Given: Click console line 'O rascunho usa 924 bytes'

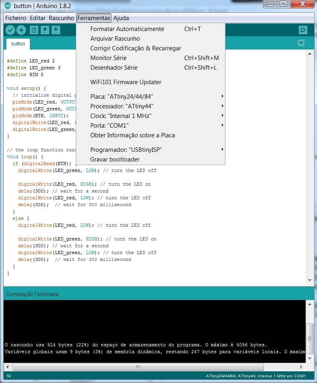Looking at the screenshot, I should [136, 345].
